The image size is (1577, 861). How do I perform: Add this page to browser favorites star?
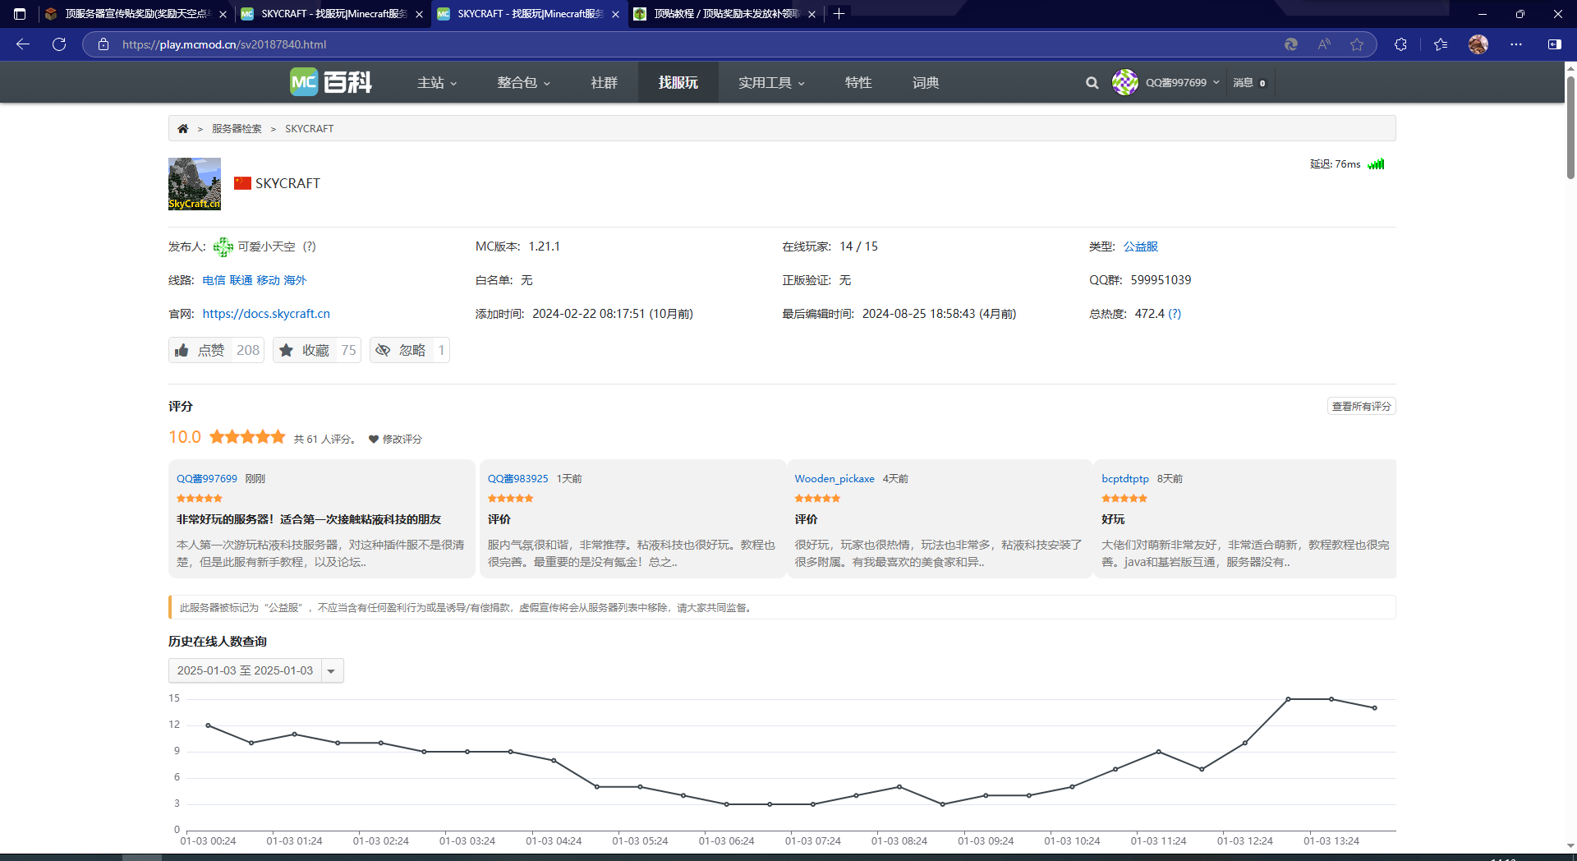(1357, 44)
